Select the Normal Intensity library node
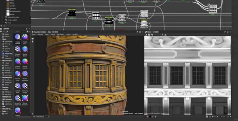This screenshot has height=121, width=238. pyautogui.click(x=25, y=64)
